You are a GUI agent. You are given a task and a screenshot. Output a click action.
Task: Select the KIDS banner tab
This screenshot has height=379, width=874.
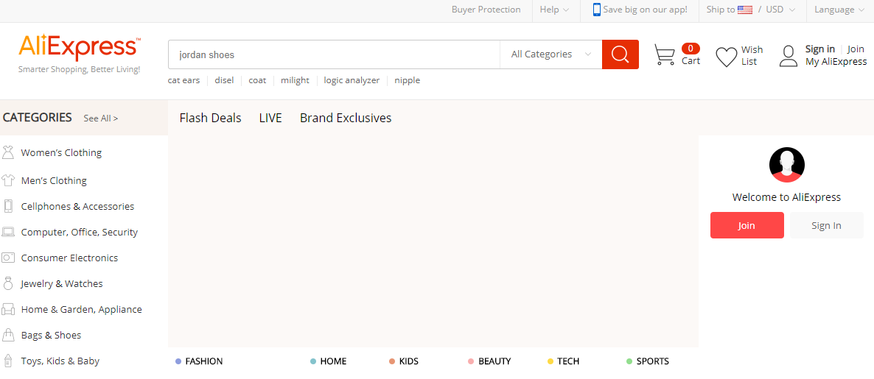(x=404, y=361)
